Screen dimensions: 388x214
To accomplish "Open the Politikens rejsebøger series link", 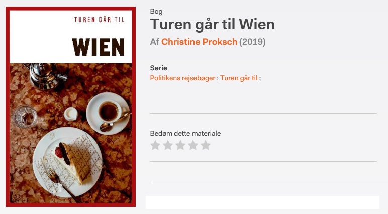I will (182, 78).
